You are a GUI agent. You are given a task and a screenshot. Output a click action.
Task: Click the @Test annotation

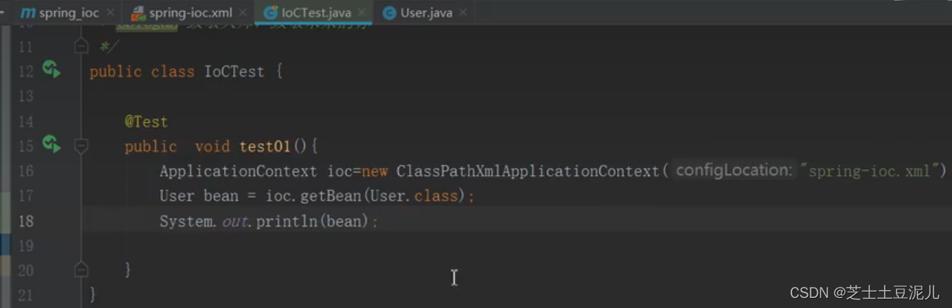coord(146,121)
